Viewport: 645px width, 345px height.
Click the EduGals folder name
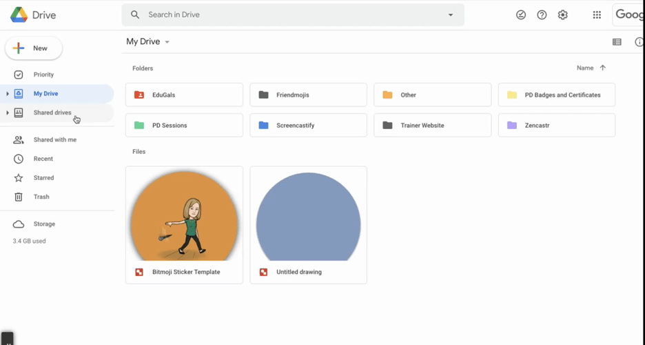pyautogui.click(x=164, y=95)
